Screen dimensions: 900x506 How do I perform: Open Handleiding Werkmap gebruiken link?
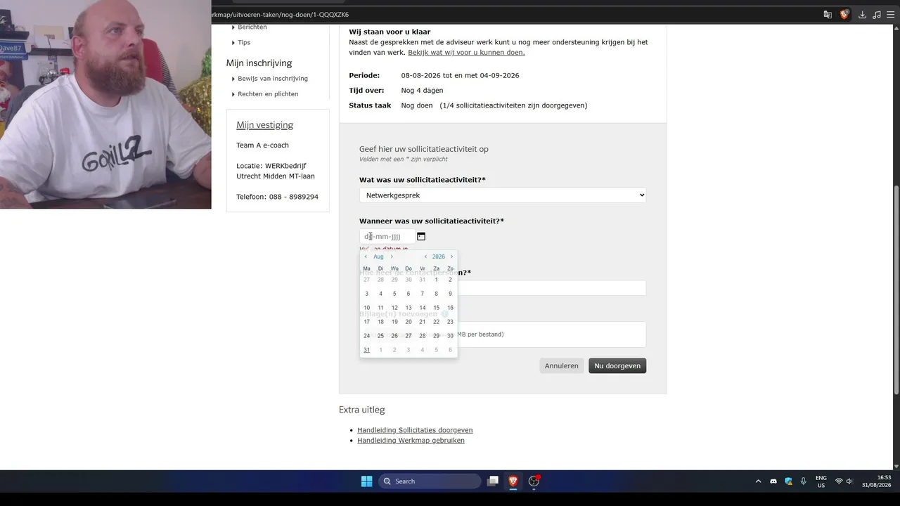coord(411,441)
